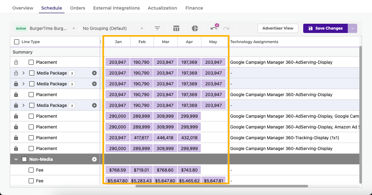The height and width of the screenshot is (195, 372).
Task: Click plus icon on Non-Media header row
Action: (94, 159)
